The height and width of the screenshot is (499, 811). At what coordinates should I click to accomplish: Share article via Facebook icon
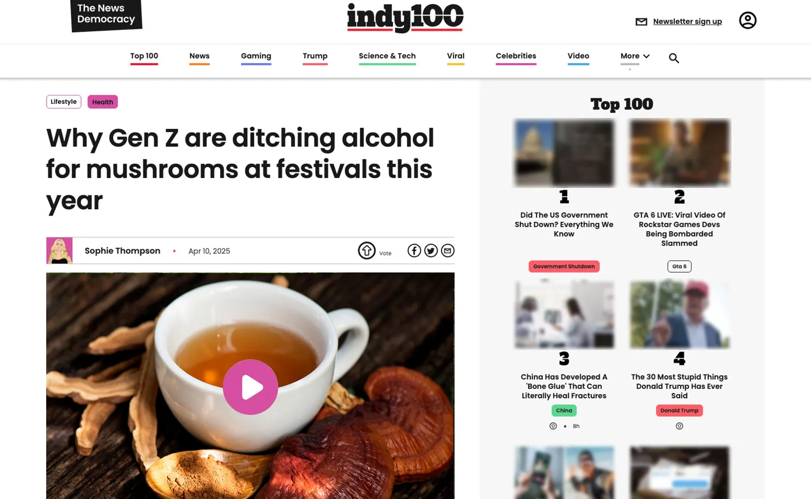point(414,251)
